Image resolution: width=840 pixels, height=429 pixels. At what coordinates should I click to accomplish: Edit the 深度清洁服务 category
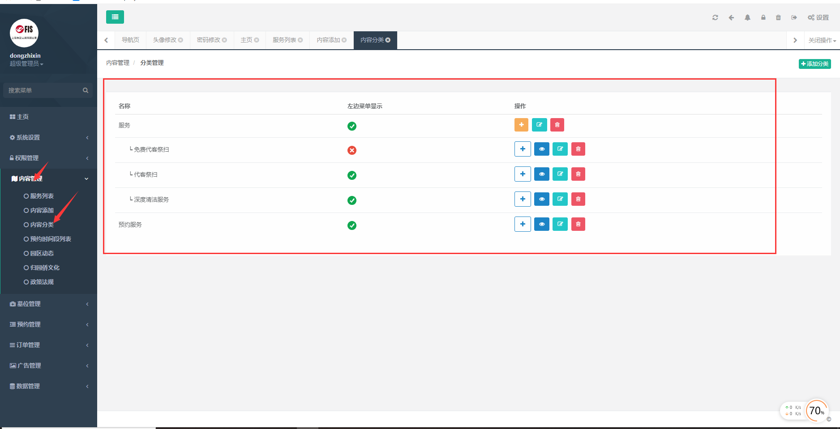coord(560,199)
